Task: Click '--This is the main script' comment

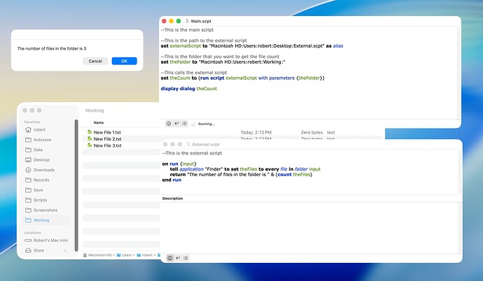Action: coord(188,30)
